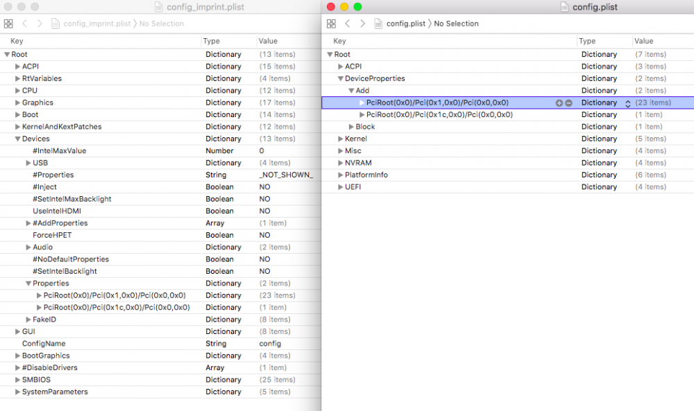Expand the UEFI dictionary
This screenshot has height=411, width=694.
[340, 187]
